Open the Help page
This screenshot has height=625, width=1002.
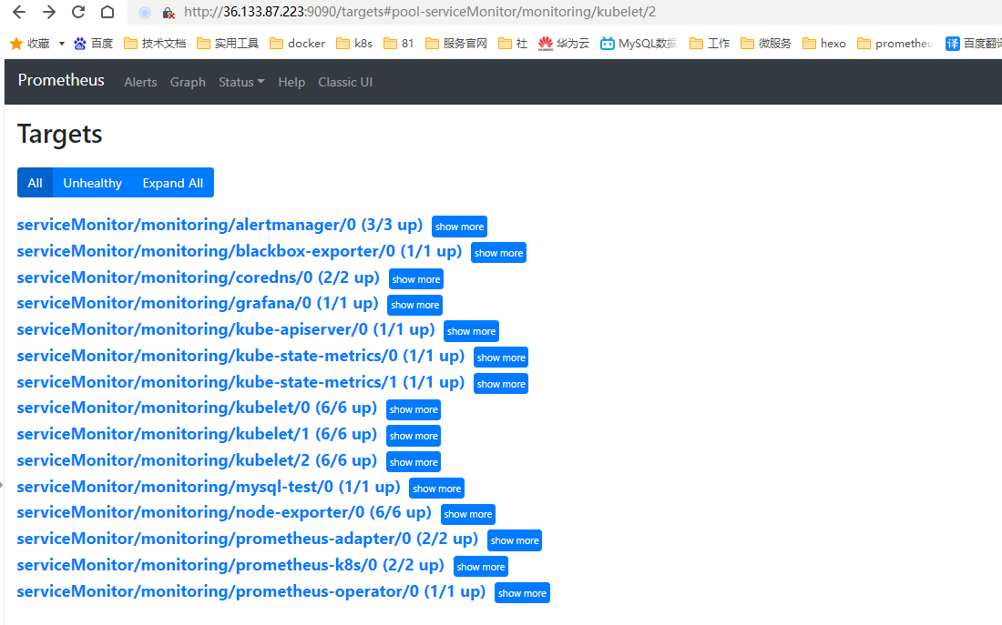(291, 82)
